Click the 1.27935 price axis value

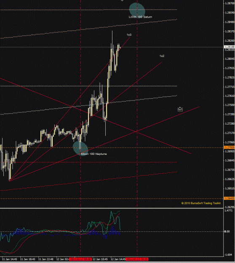point(230,68)
